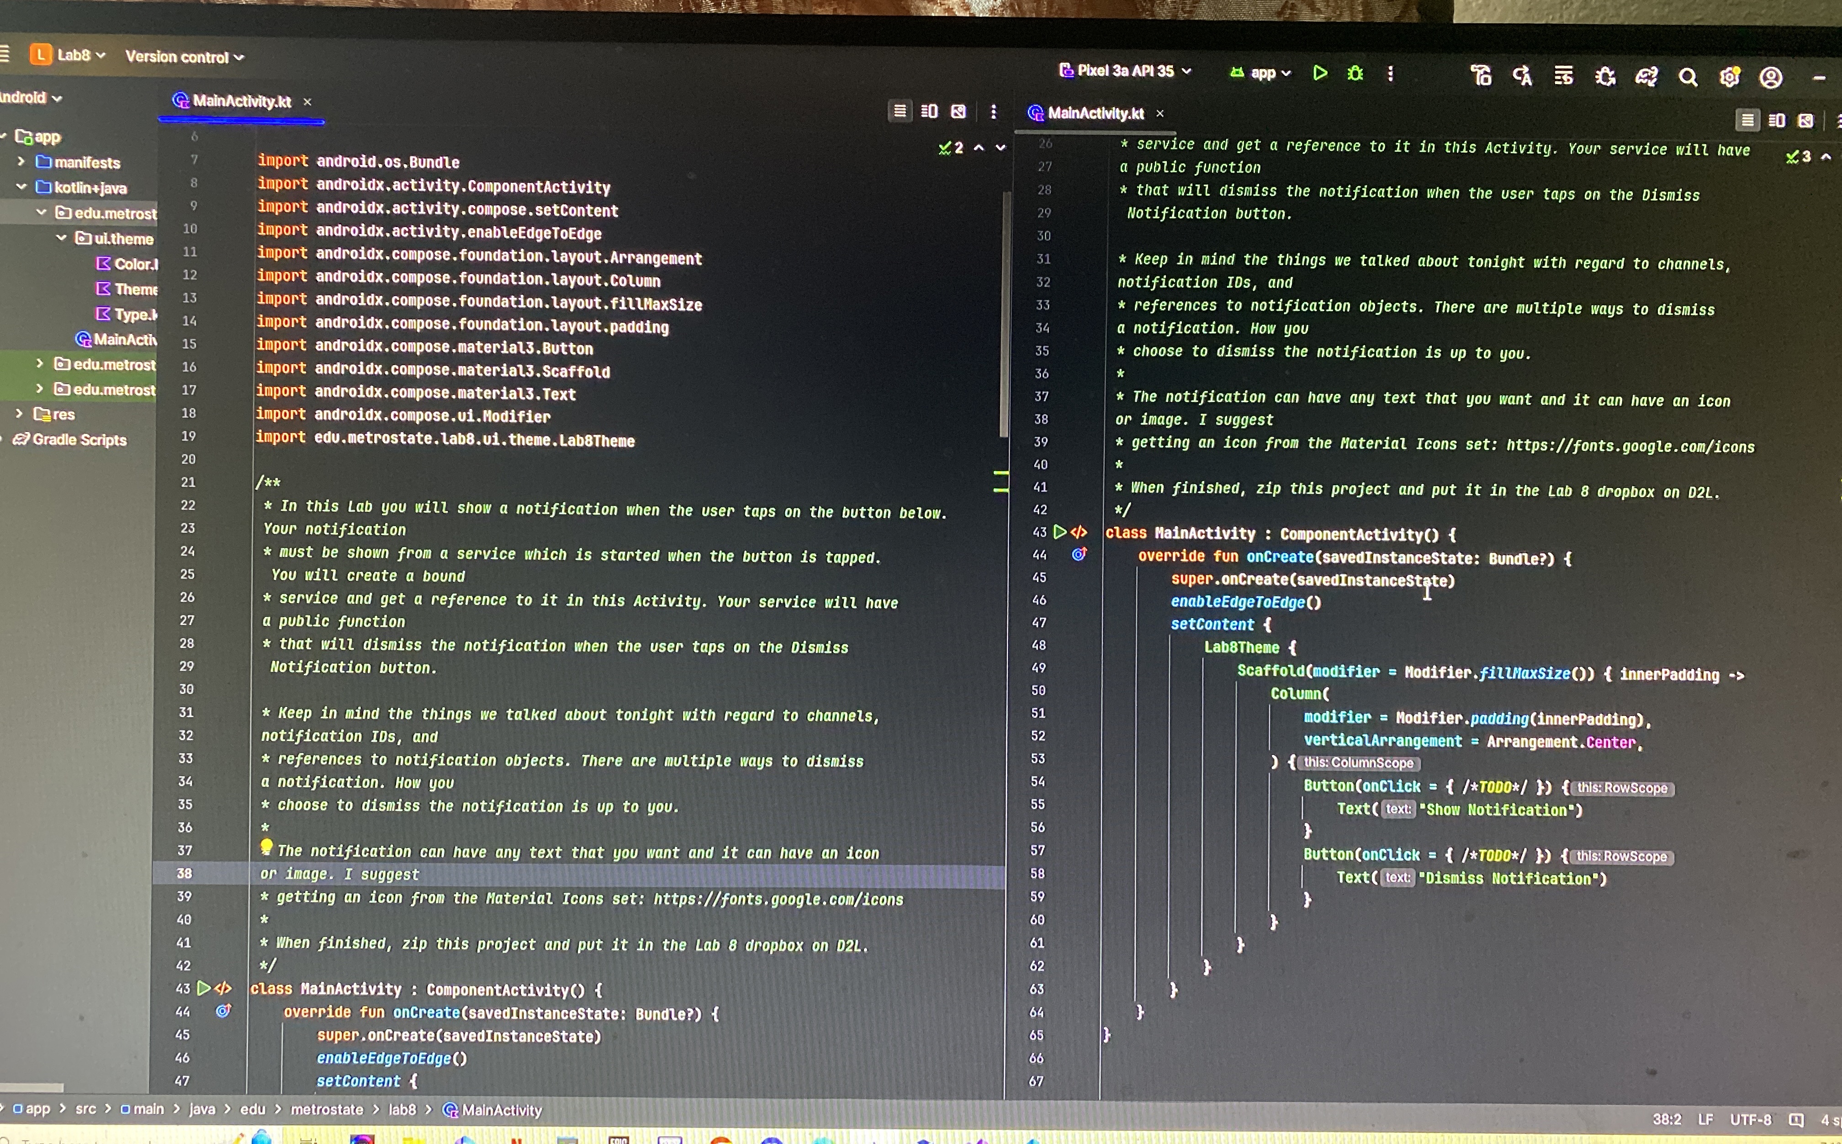
Task: Open IDE Settings with the gear icon
Action: pyautogui.click(x=1730, y=76)
